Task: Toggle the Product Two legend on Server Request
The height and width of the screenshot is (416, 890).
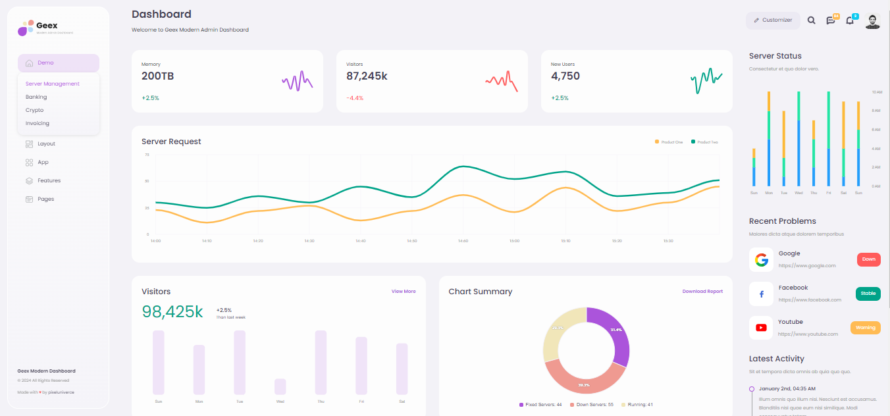Action: pyautogui.click(x=704, y=142)
